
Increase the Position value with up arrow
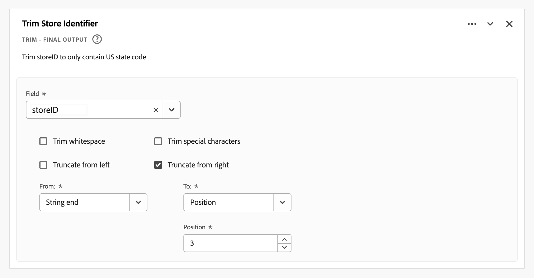pyautogui.click(x=284, y=239)
